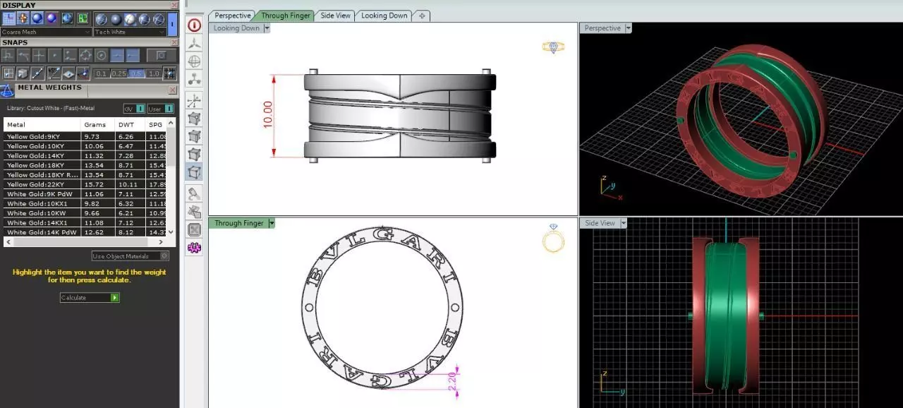
Task: Select the fourth blue sphere material icon
Action: click(x=145, y=19)
